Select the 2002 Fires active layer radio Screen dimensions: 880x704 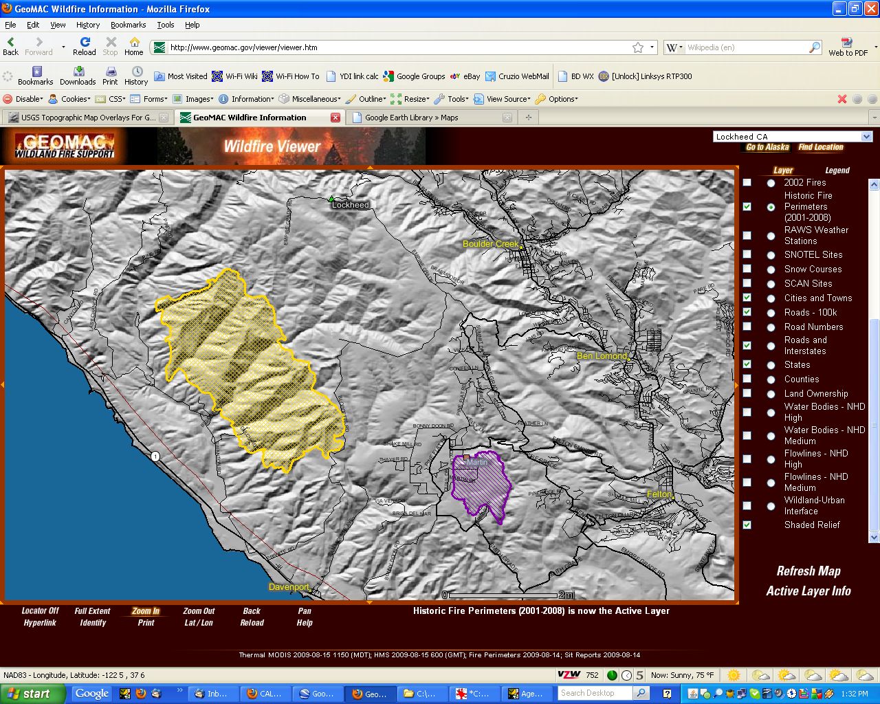pyautogui.click(x=771, y=183)
